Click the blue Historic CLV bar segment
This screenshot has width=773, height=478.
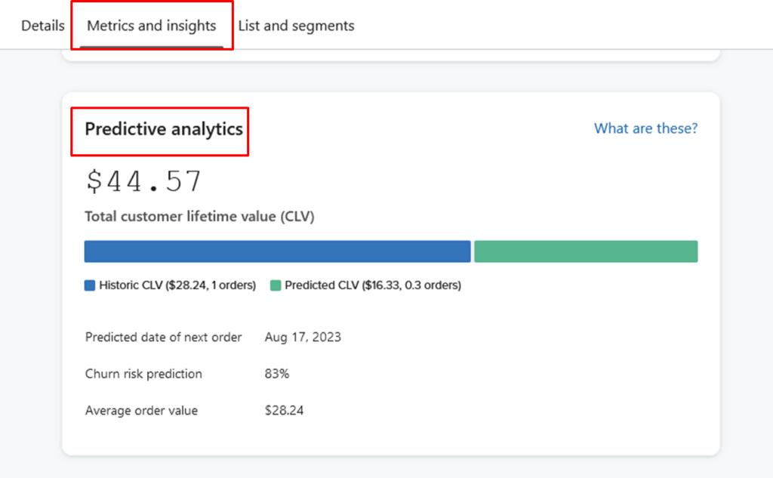coord(277,251)
